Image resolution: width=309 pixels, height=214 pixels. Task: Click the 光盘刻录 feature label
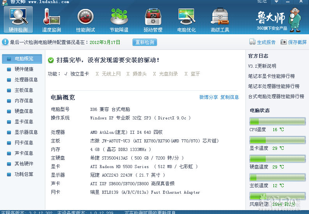click(x=168, y=74)
